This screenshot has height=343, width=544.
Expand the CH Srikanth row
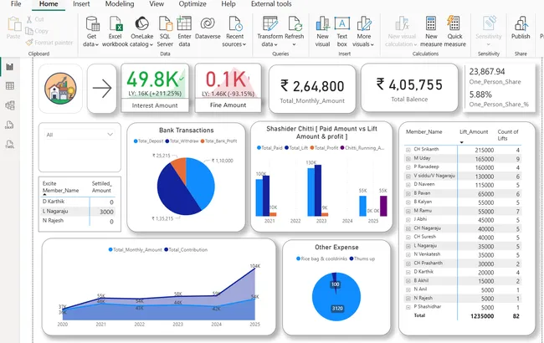tap(408, 150)
